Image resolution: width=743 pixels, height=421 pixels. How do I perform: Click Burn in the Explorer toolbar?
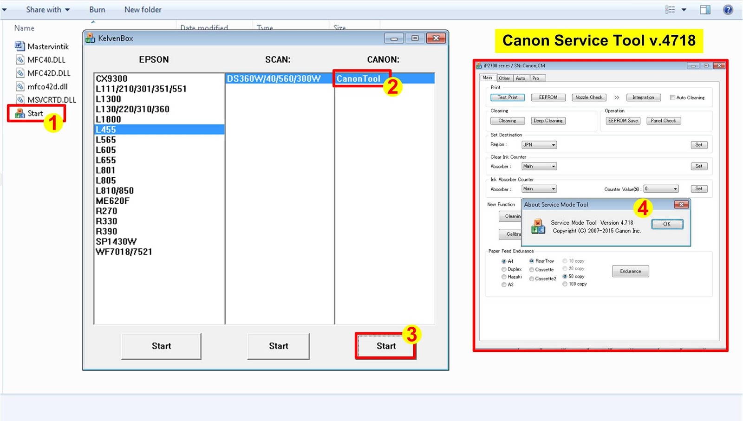pyautogui.click(x=97, y=9)
